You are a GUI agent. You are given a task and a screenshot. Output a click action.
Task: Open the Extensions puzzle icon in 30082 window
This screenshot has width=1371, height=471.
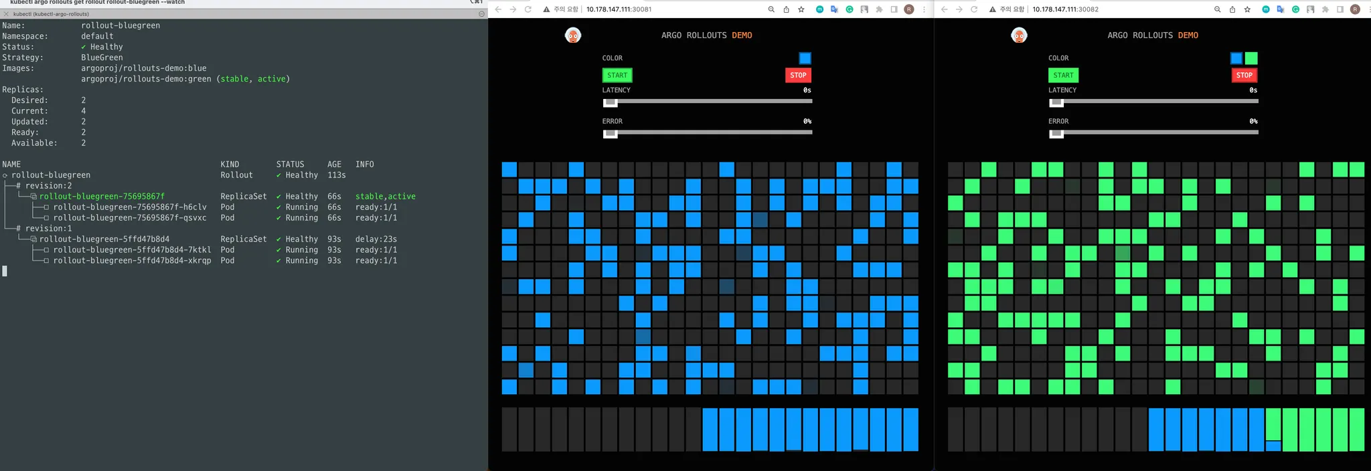[1325, 9]
